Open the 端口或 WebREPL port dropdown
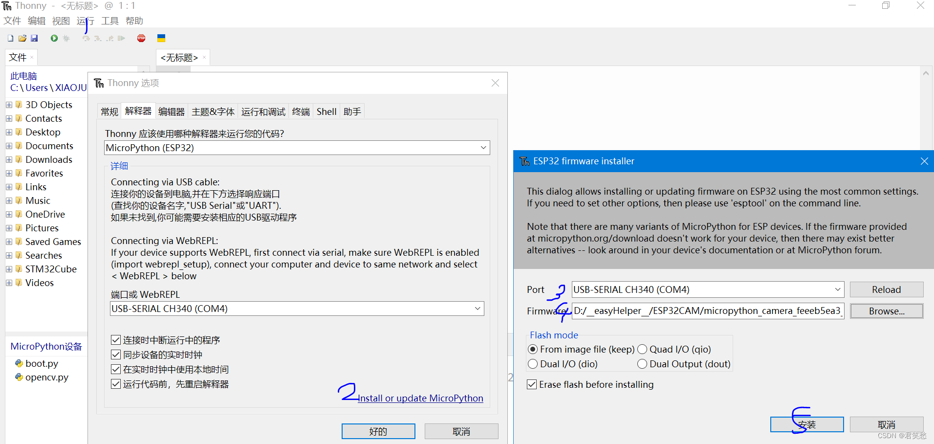 pyautogui.click(x=477, y=309)
